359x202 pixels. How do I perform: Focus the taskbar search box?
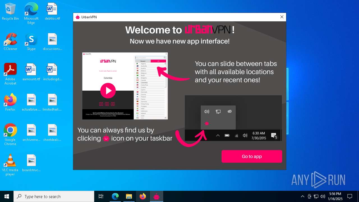click(x=54, y=196)
